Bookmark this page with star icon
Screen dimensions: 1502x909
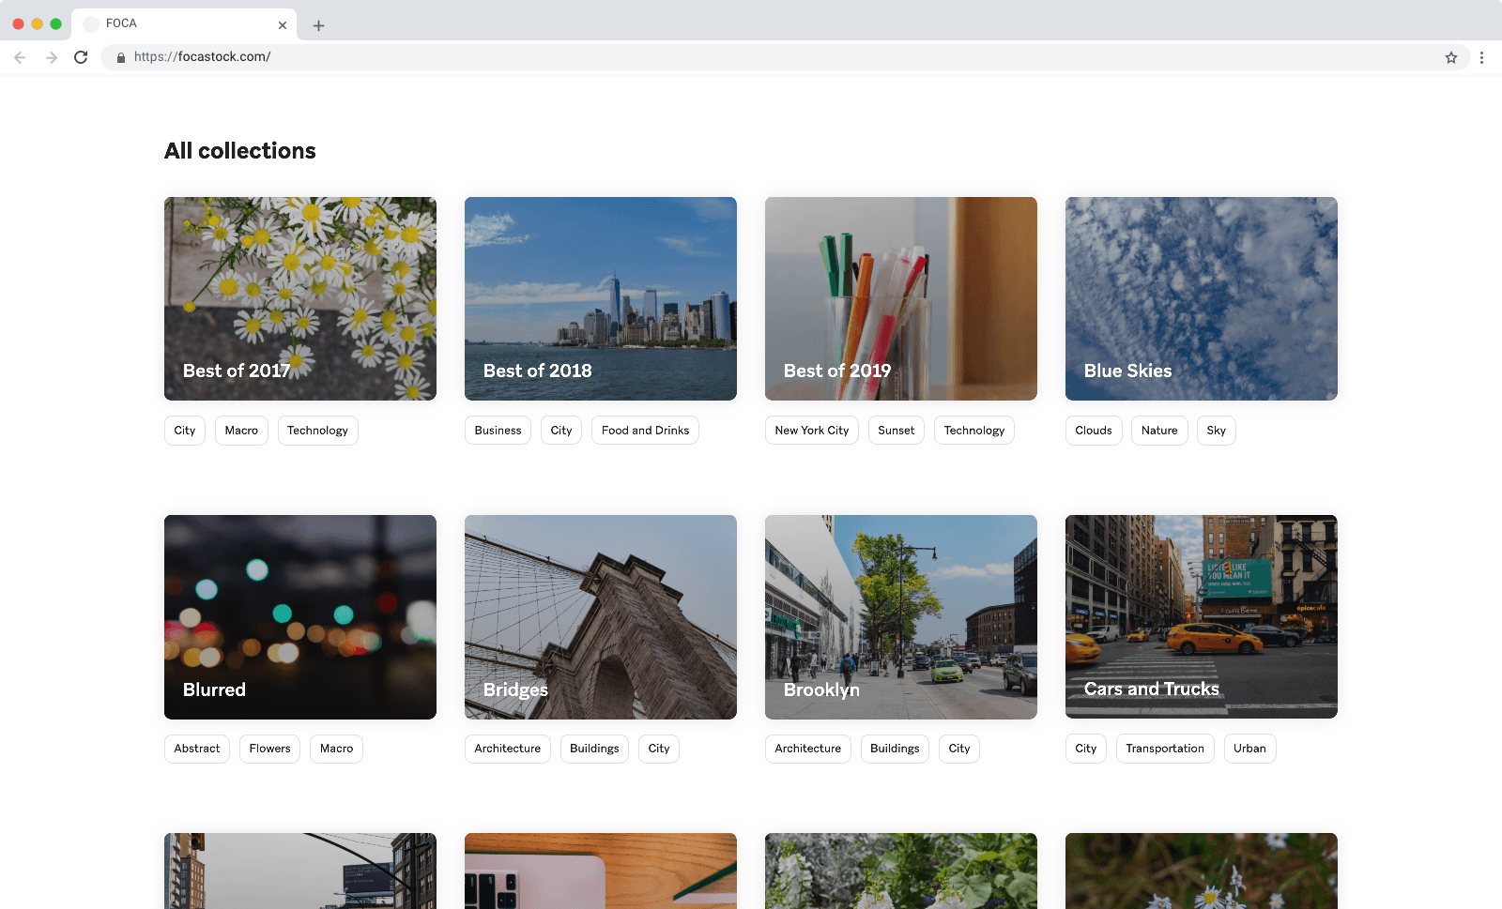1450,57
